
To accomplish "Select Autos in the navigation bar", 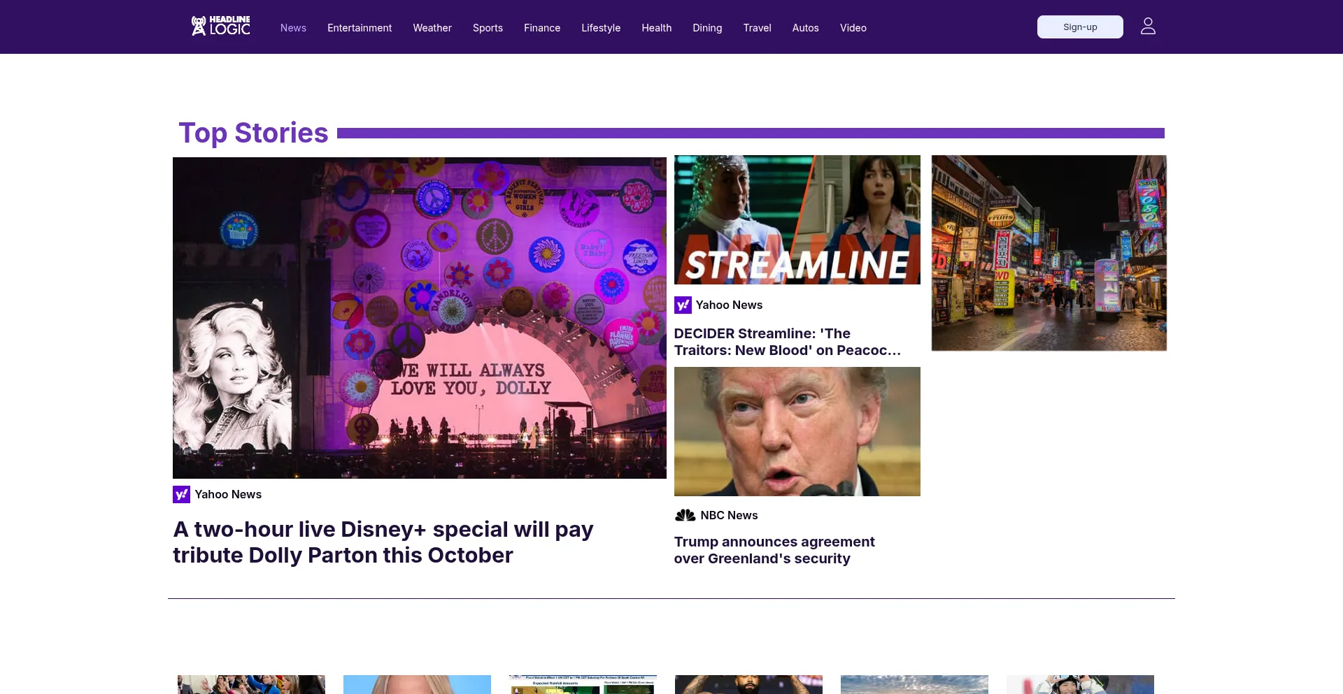I will 805,28.
